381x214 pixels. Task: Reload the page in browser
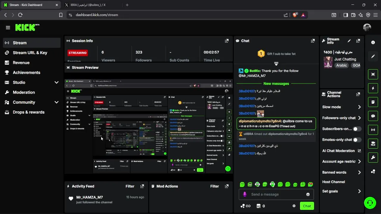coord(20,15)
